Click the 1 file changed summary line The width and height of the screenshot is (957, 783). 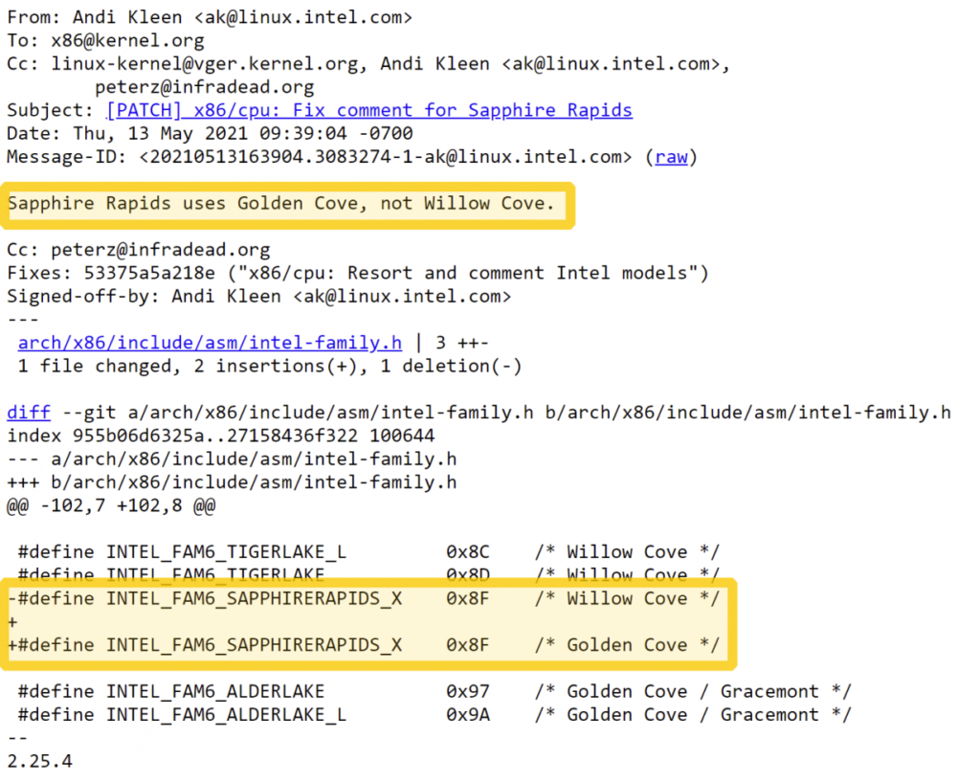270,367
